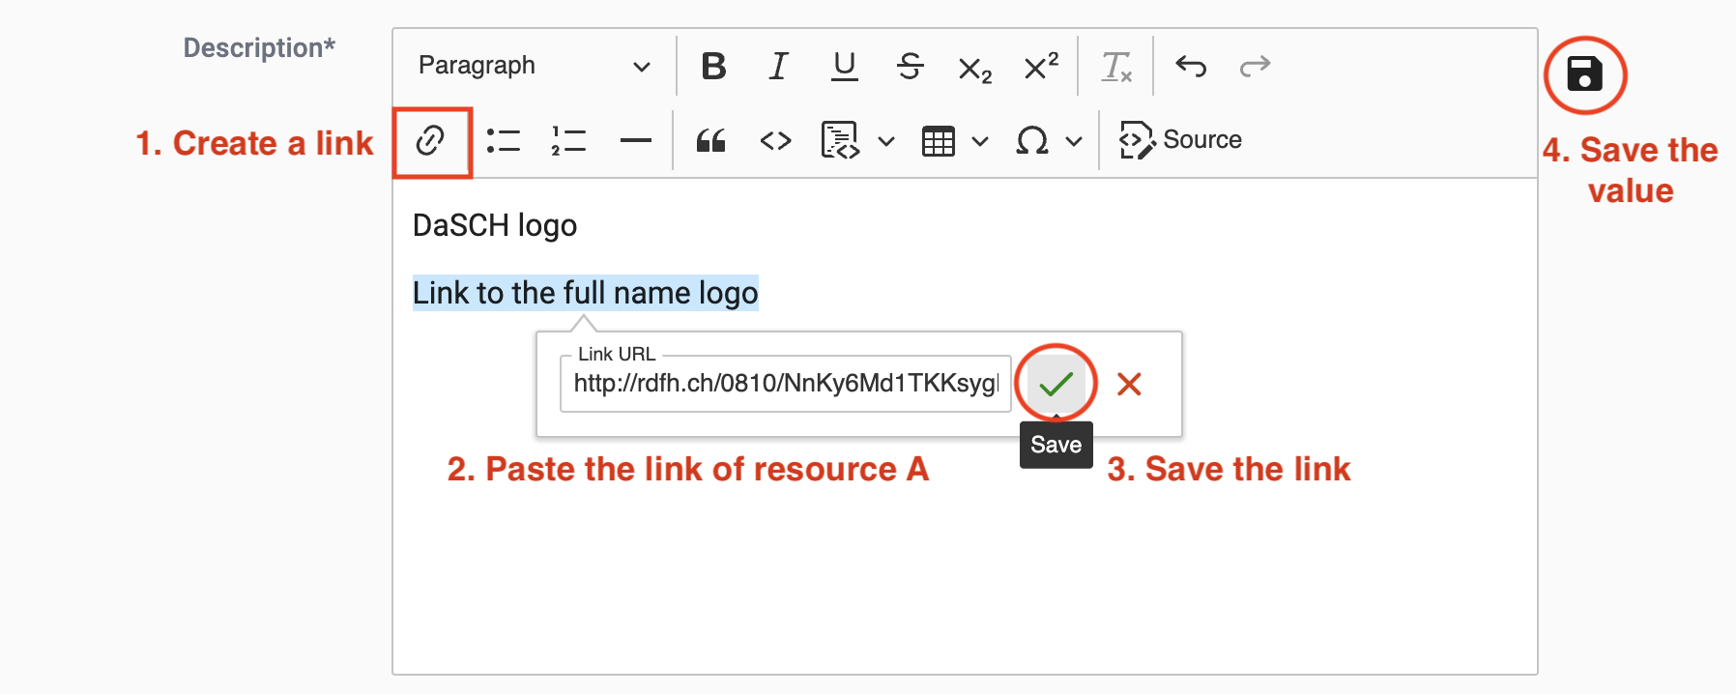Toggle italic formatting
Screen dimensions: 1736x694
pos(778,67)
